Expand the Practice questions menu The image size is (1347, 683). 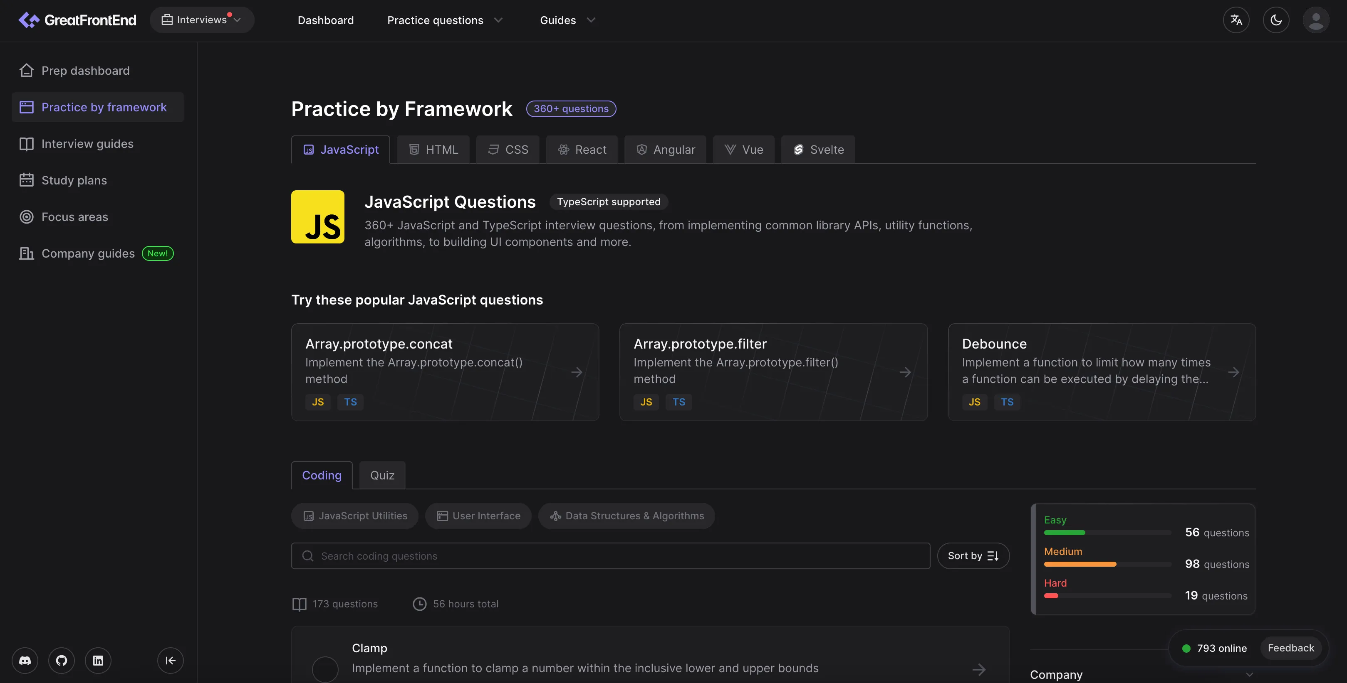444,20
